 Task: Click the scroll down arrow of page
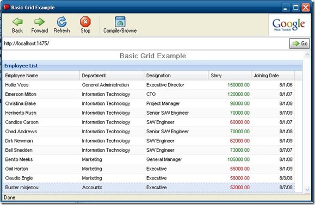point(307,189)
